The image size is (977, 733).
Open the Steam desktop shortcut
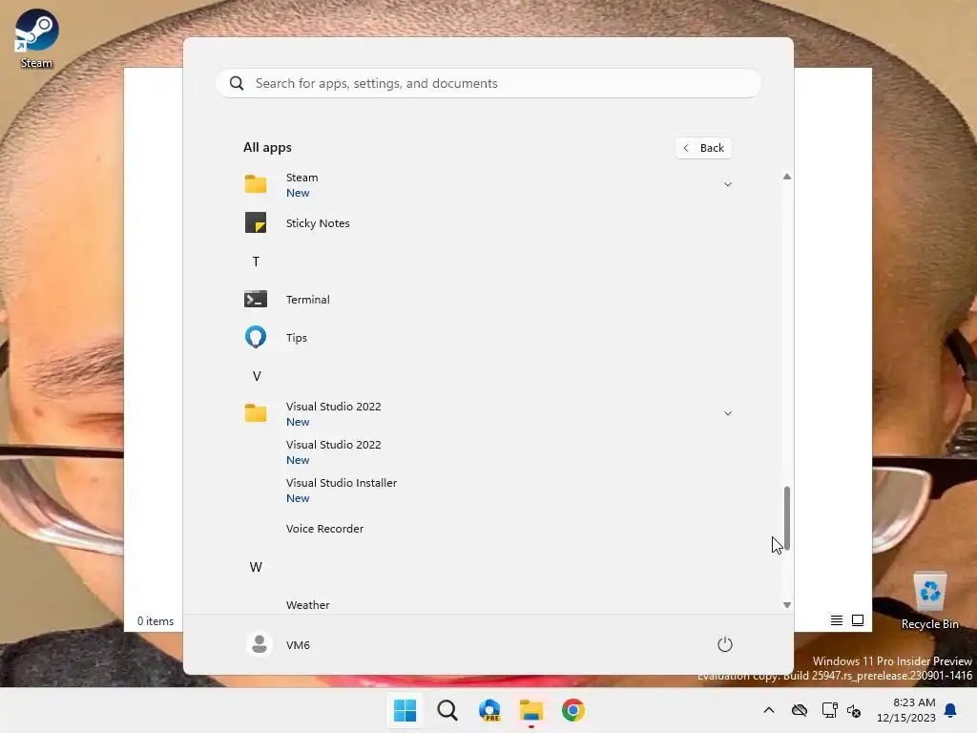click(x=36, y=37)
